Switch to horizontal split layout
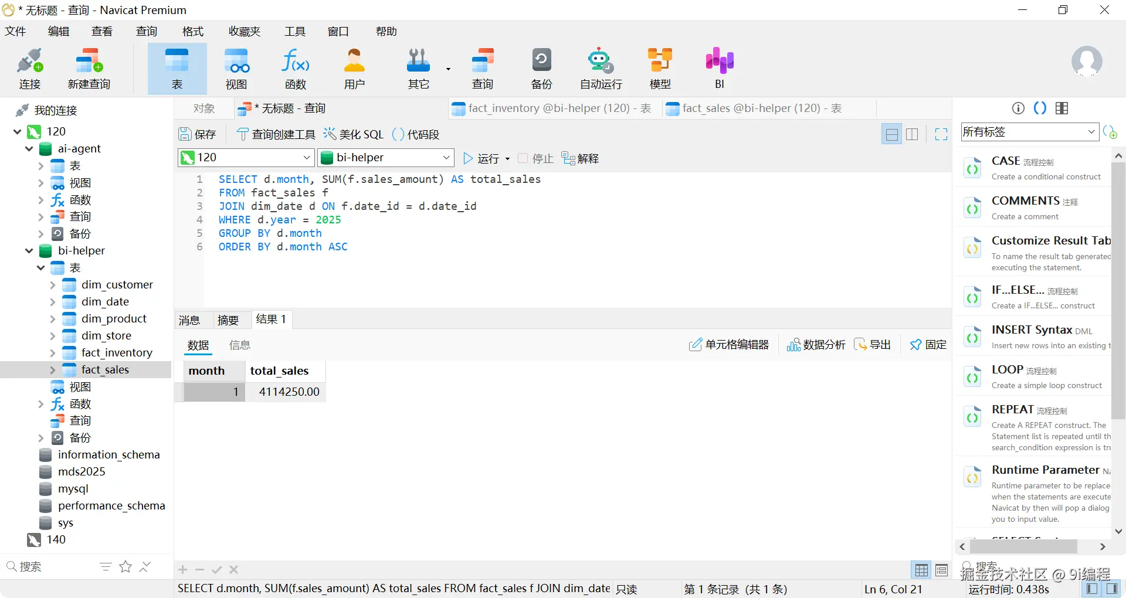Screen dimensions: 1126x598 tap(892, 134)
